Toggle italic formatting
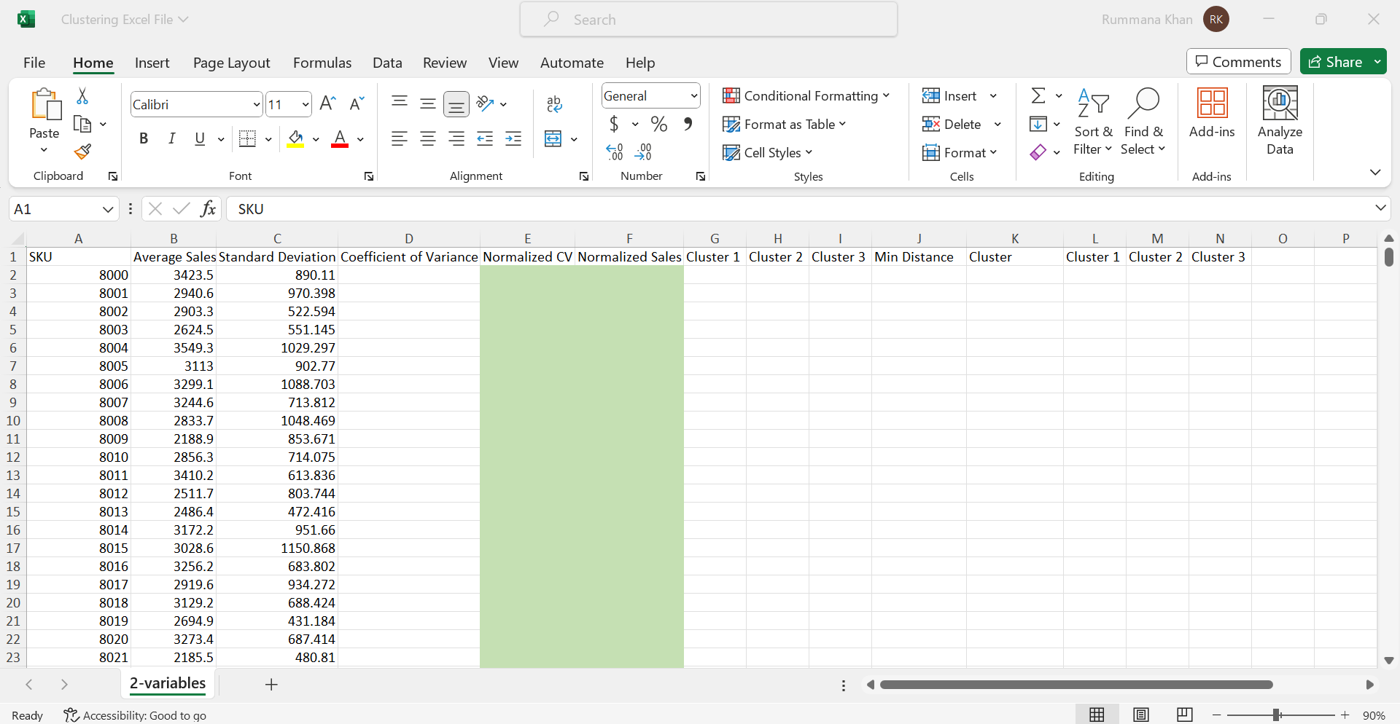The image size is (1400, 724). click(171, 138)
